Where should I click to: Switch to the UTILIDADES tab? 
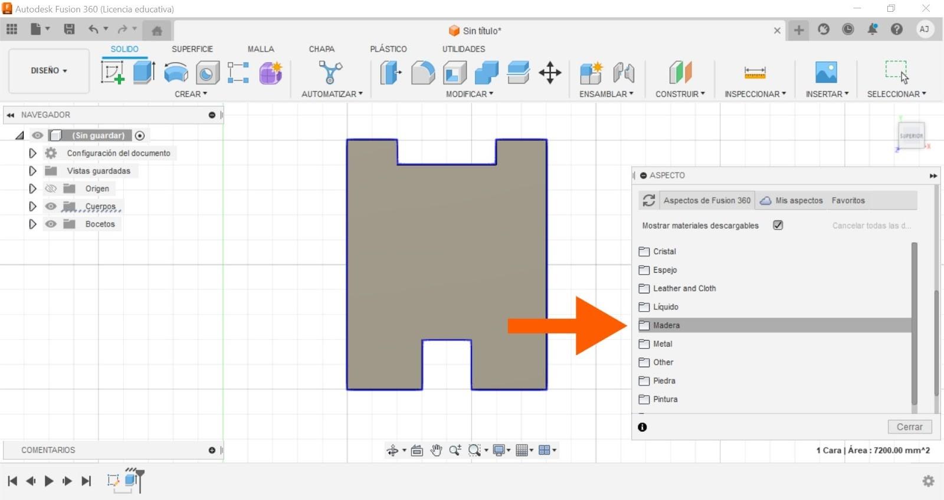tap(464, 49)
